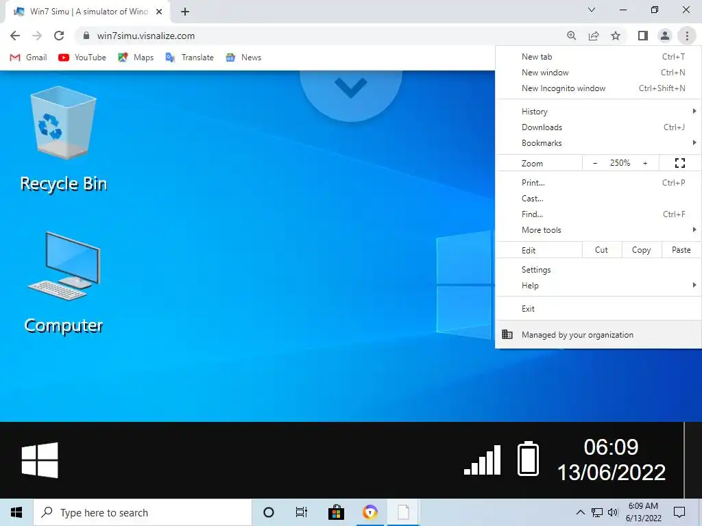Go back using the browser back arrow
702x526 pixels.
tap(15, 36)
